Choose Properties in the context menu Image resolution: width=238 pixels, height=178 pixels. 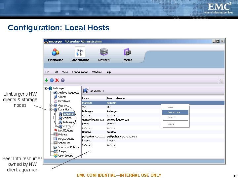coord(175,112)
